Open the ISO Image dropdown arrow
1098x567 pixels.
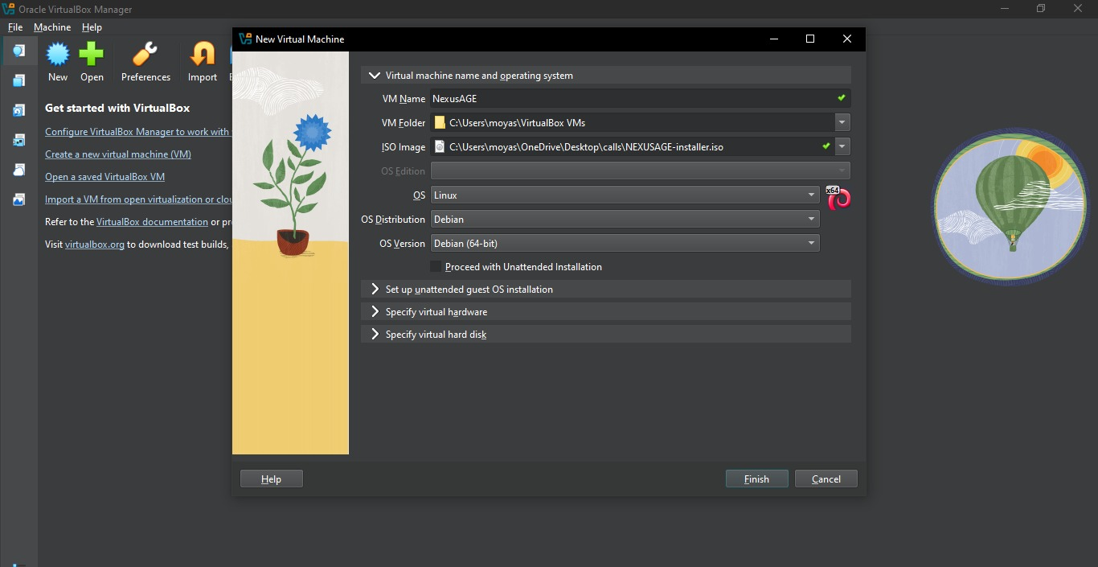point(842,146)
